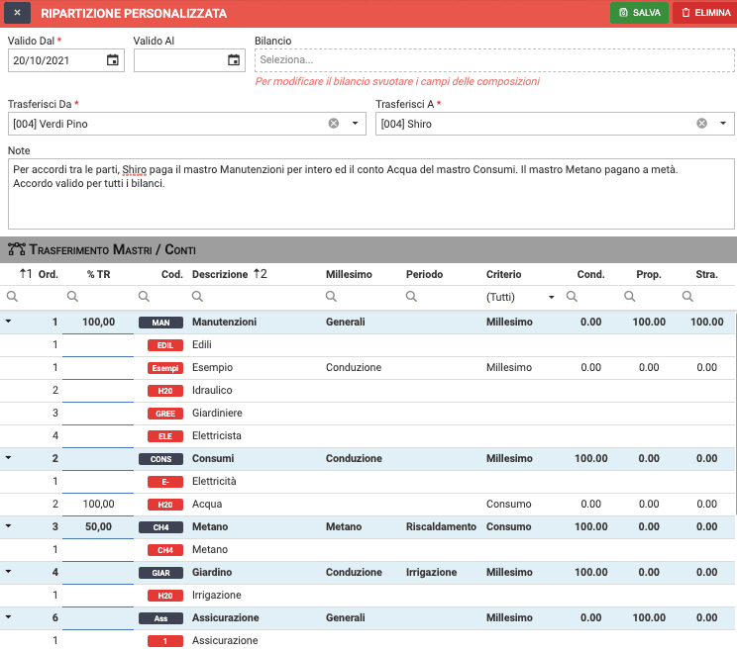Click the % TR column filter search icon
Image resolution: width=737 pixels, height=652 pixels.
(72, 296)
